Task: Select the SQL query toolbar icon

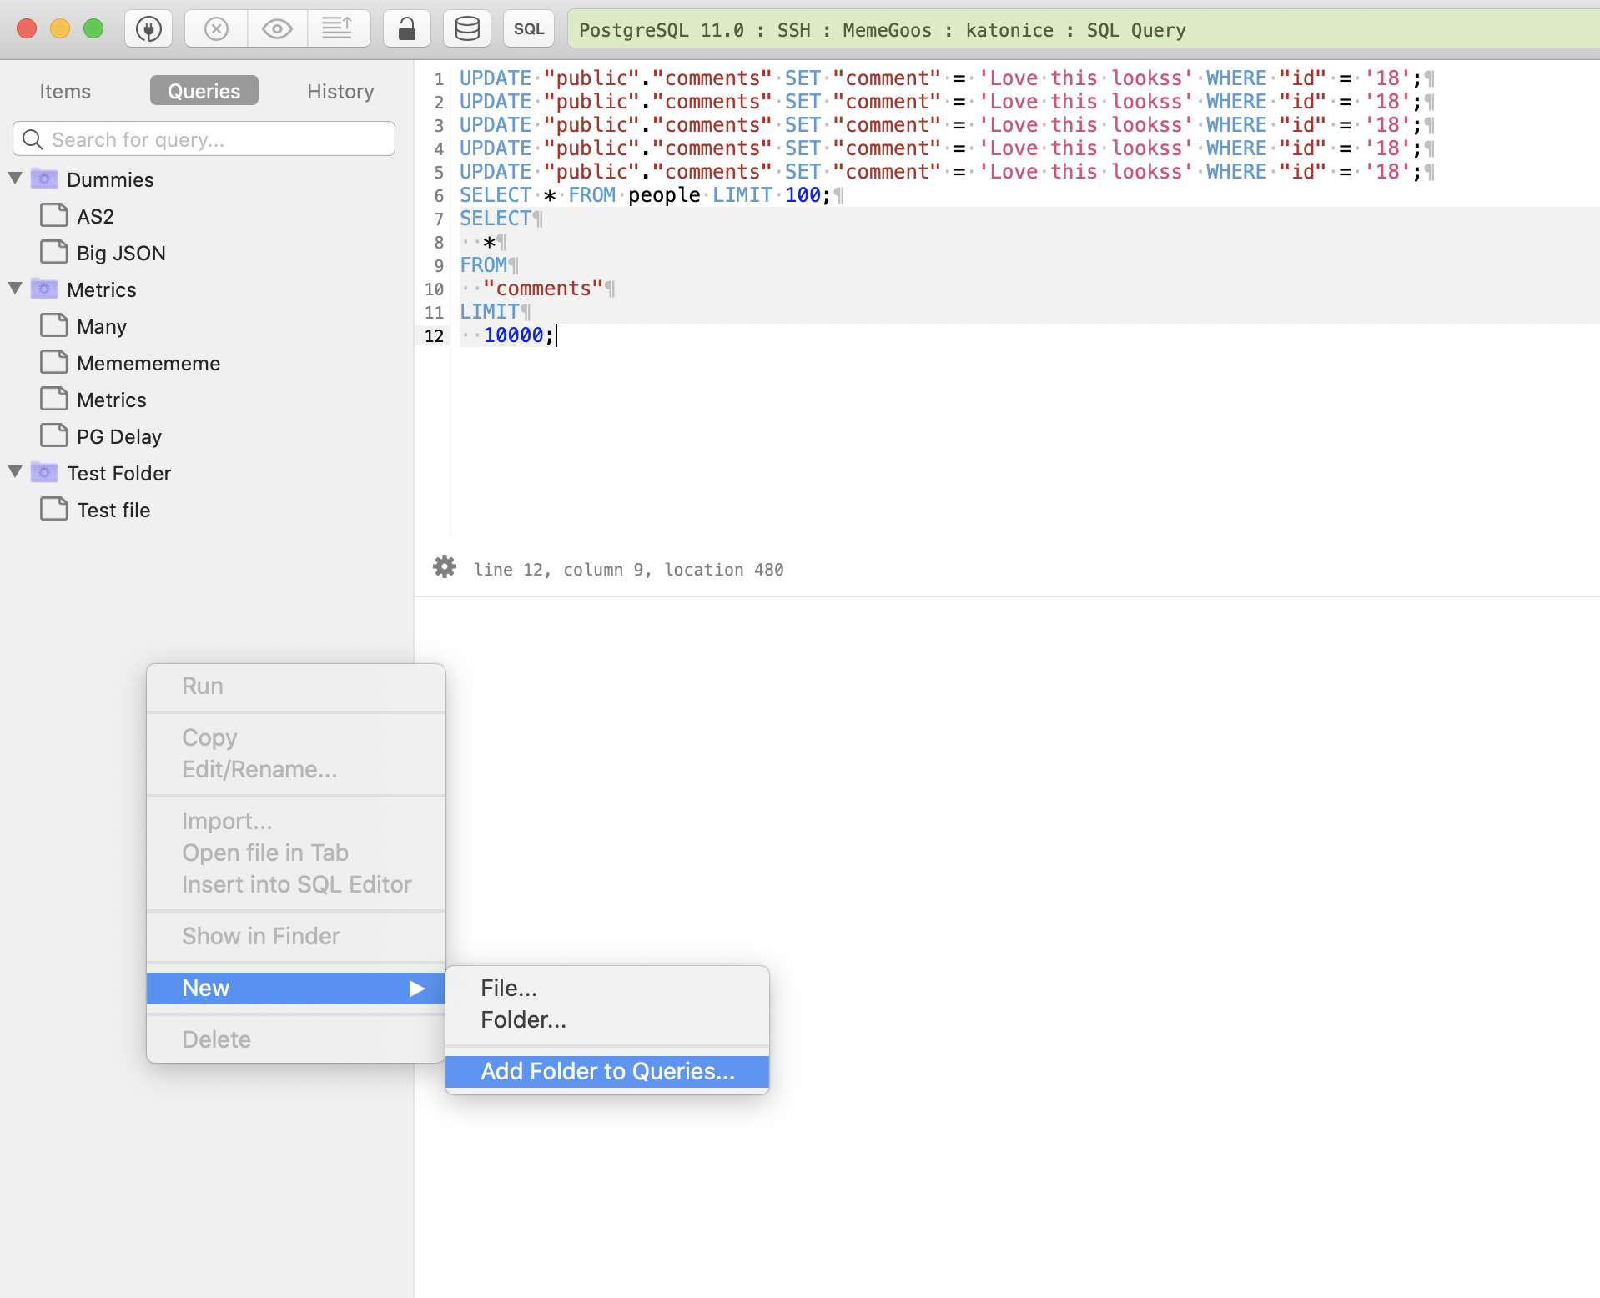Action: tap(528, 28)
